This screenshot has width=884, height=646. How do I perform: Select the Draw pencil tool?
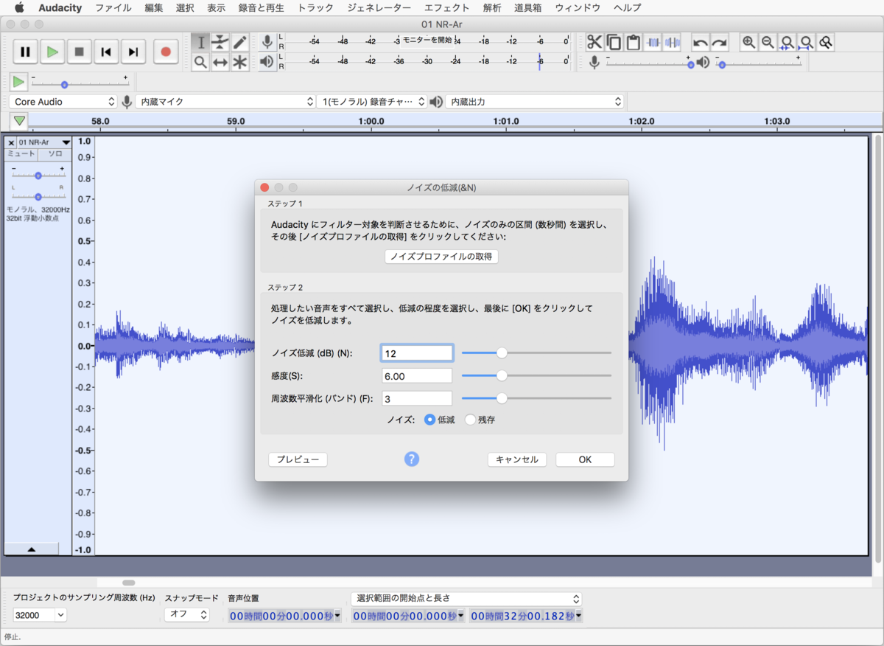coord(239,43)
